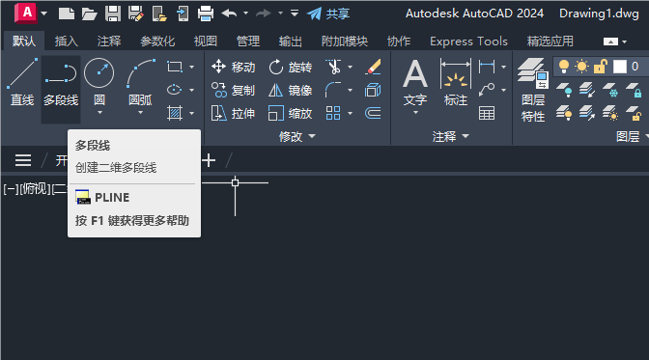Click the Hatch draw icon
The height and width of the screenshot is (360, 649).
(x=175, y=113)
